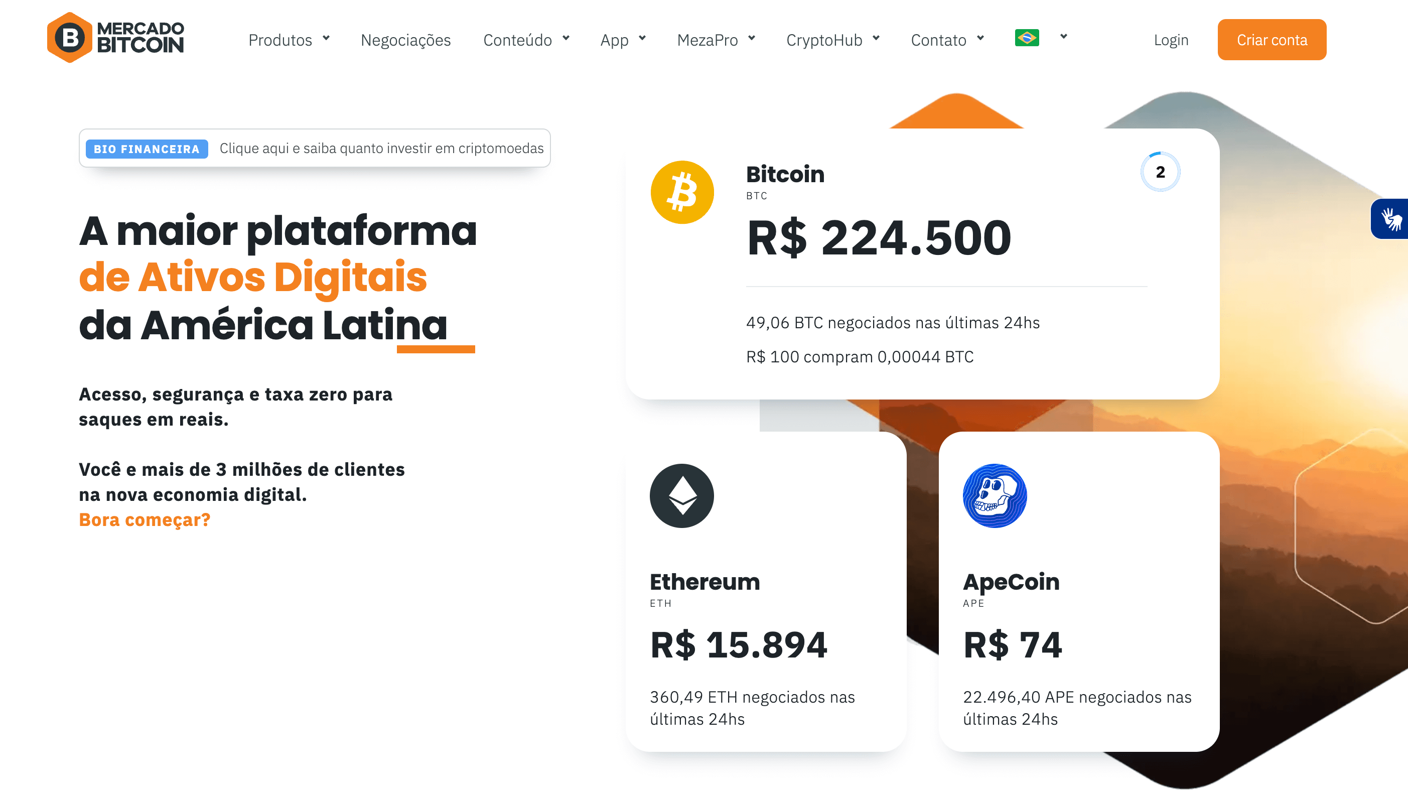Open the MezaPro menu
The image size is (1408, 794).
[x=716, y=40]
